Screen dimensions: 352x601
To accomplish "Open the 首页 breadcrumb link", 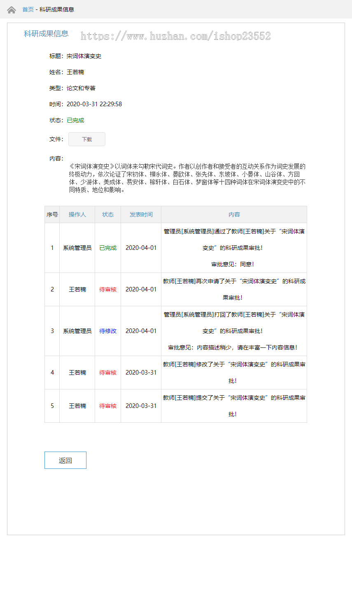I will click(28, 9).
